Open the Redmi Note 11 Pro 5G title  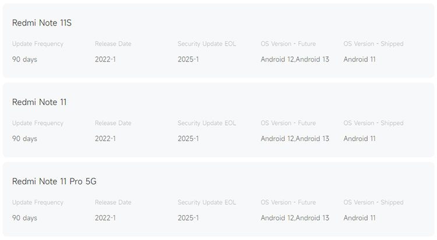[54, 181]
